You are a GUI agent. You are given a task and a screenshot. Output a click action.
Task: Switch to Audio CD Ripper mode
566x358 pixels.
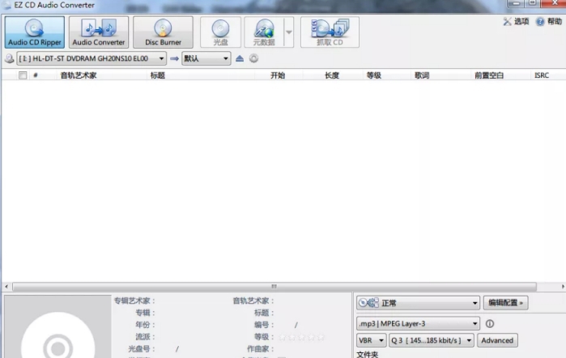[35, 32]
